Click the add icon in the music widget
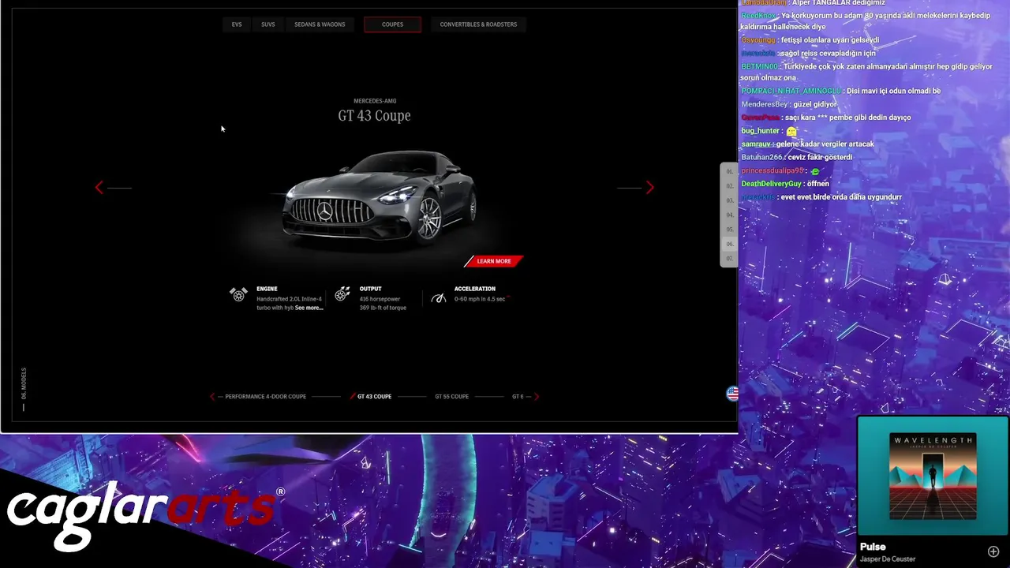Screen dimensions: 1010x568 [993, 551]
